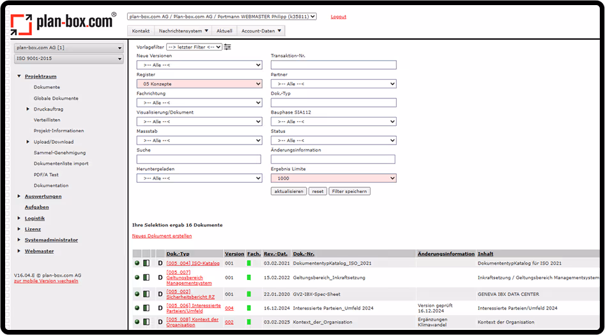Open the Vorlagefilter letzter Filter dropdown
This screenshot has height=335, width=605.
click(194, 47)
